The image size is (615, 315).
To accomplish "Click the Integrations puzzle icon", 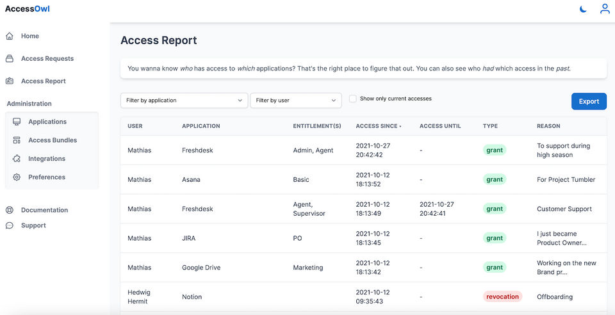I will (17, 159).
